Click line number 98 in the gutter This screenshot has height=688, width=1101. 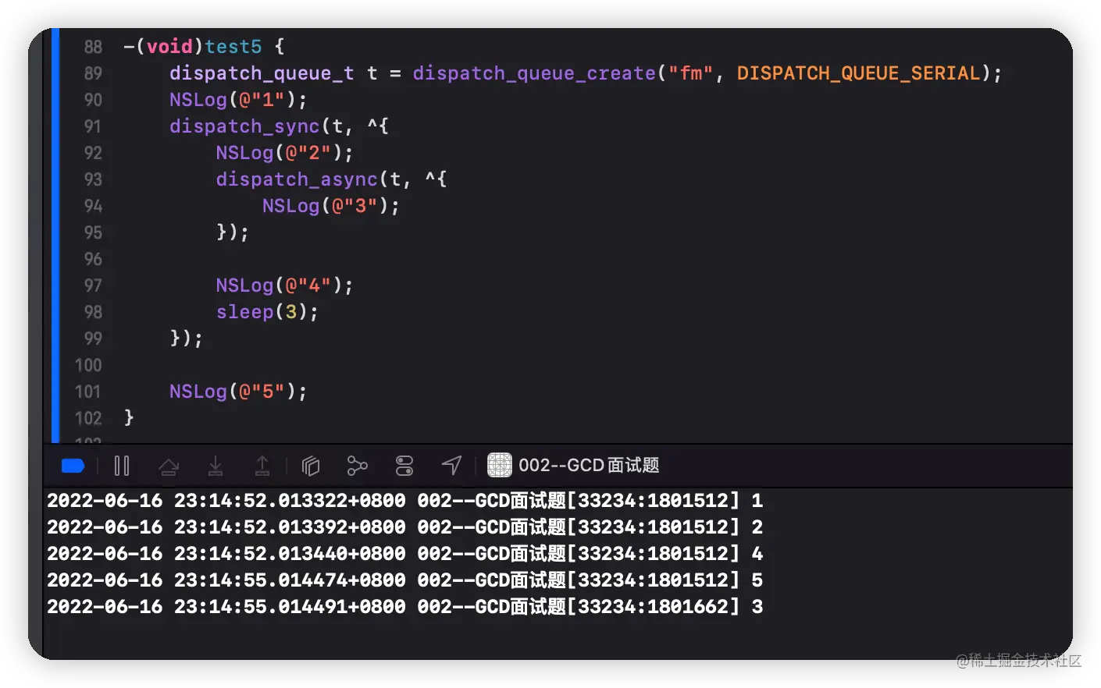click(93, 312)
